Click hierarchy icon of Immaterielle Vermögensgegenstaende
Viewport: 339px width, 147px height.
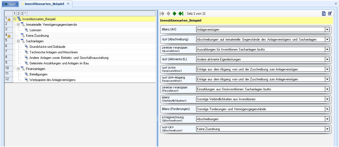pyautogui.click(x=23, y=25)
